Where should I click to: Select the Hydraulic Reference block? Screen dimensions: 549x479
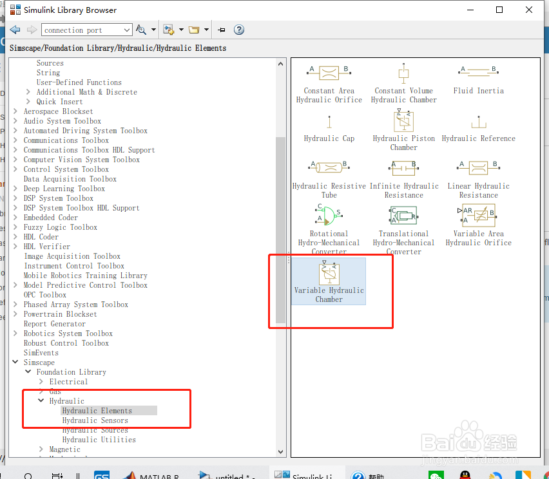pos(478,128)
